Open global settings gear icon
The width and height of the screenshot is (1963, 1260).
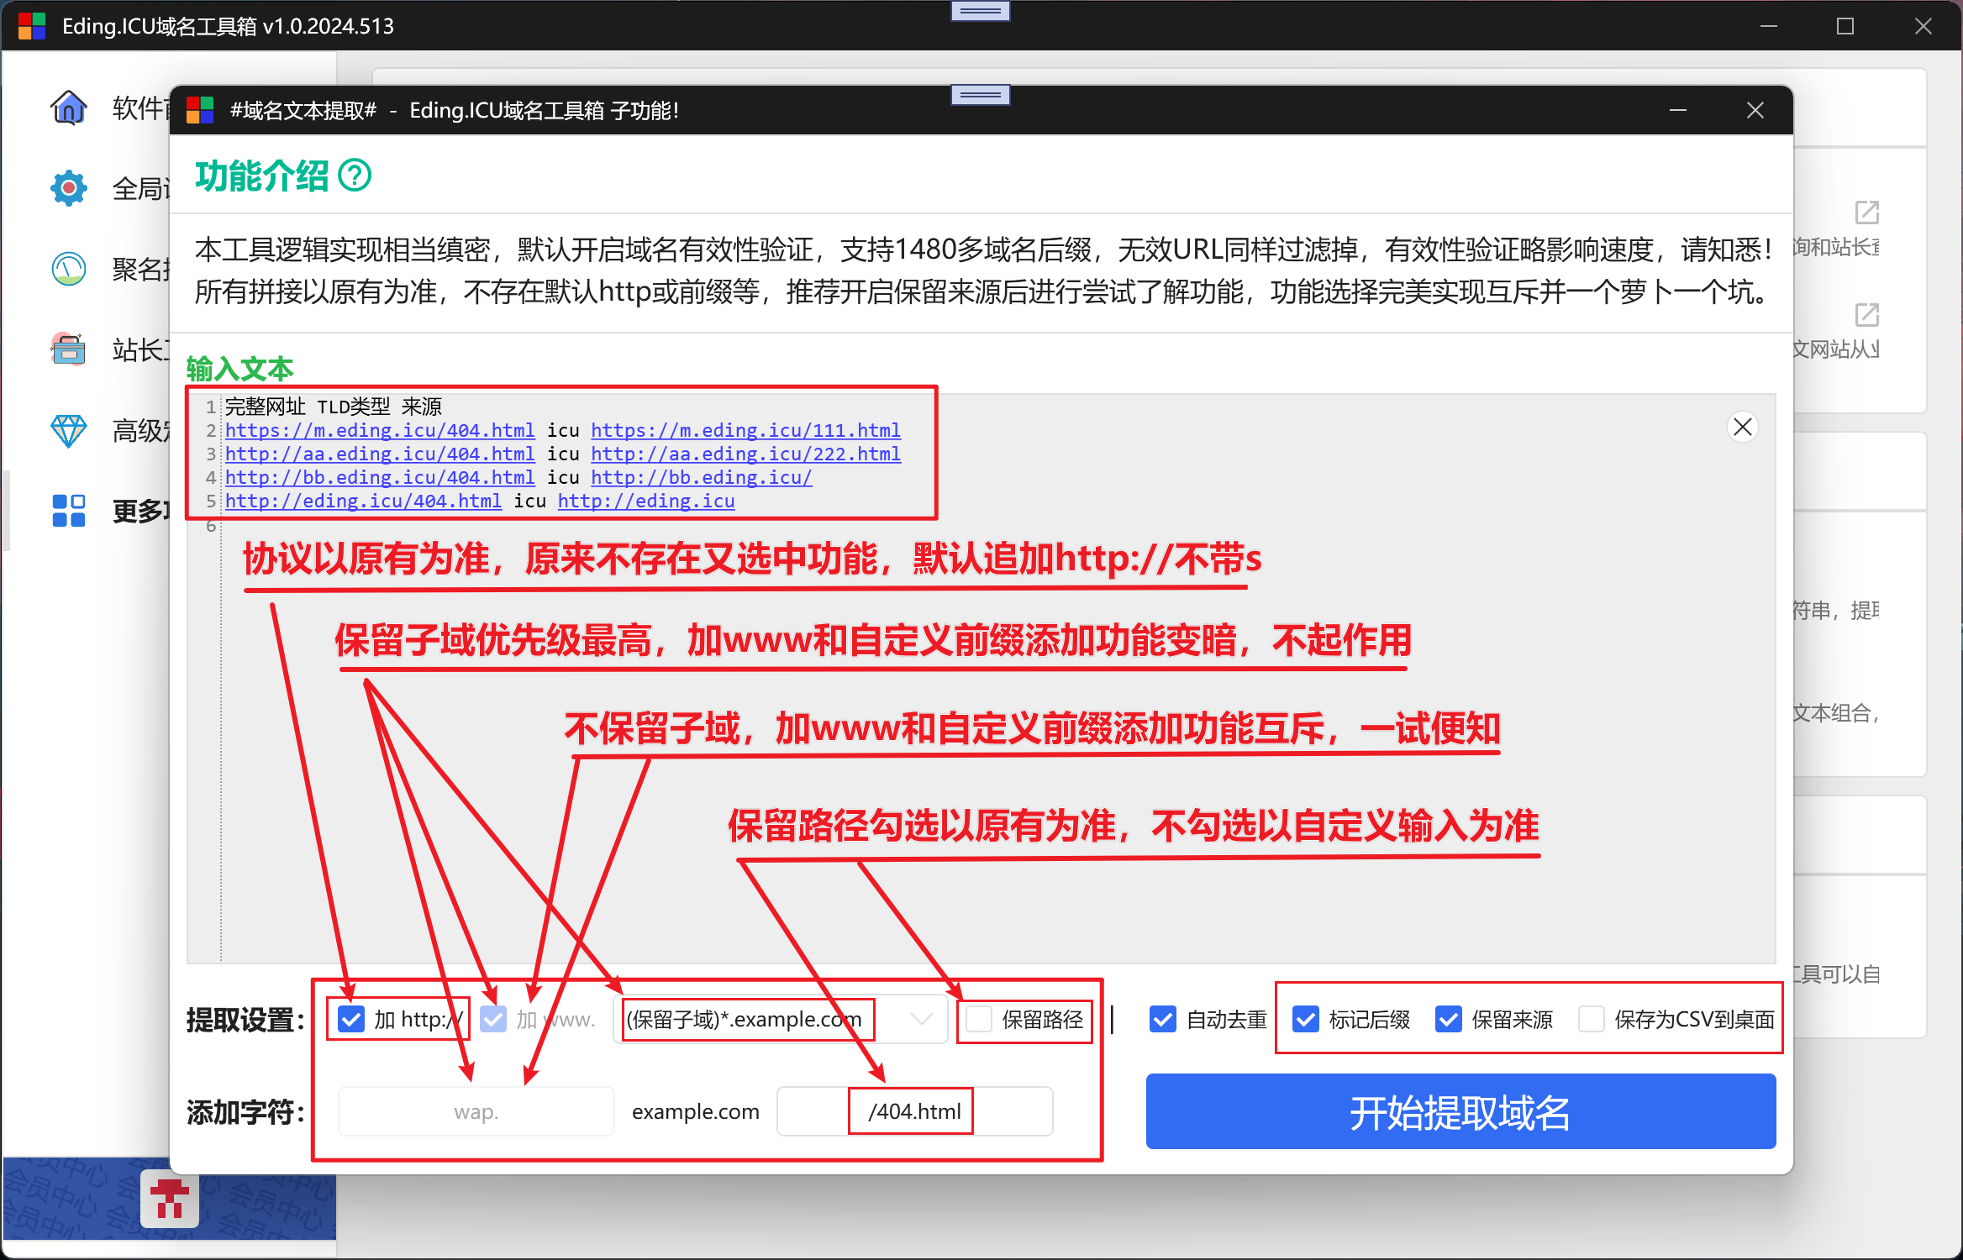click(x=69, y=188)
